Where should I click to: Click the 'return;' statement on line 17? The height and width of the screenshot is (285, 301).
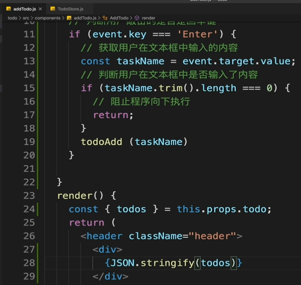click(x=113, y=115)
